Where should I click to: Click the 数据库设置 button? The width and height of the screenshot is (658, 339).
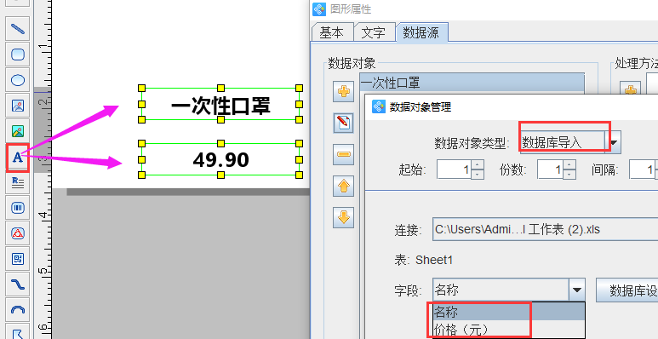627,290
